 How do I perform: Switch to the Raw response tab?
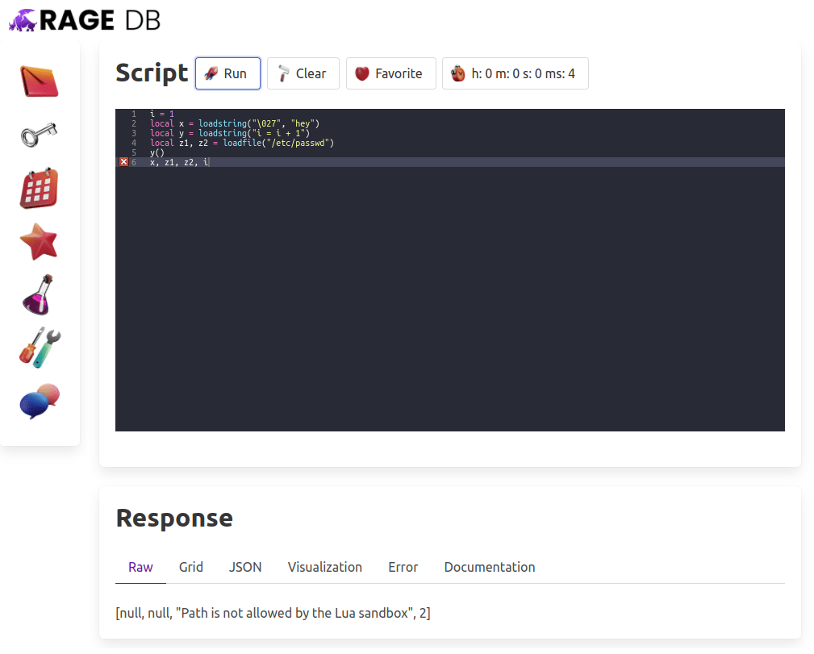point(140,567)
